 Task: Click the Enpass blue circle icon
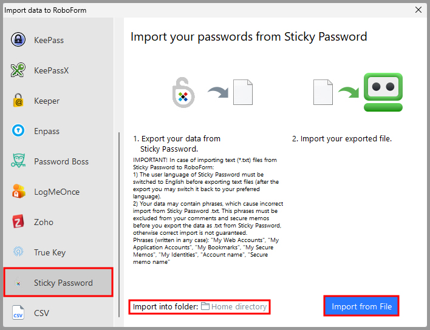[x=18, y=131]
